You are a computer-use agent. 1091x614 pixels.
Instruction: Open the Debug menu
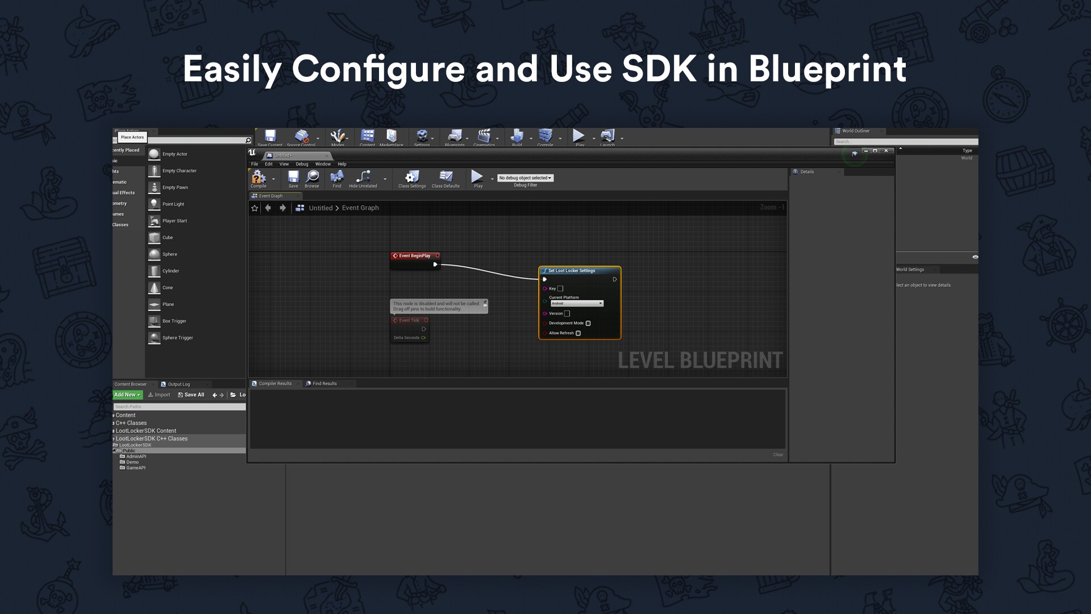click(x=302, y=164)
